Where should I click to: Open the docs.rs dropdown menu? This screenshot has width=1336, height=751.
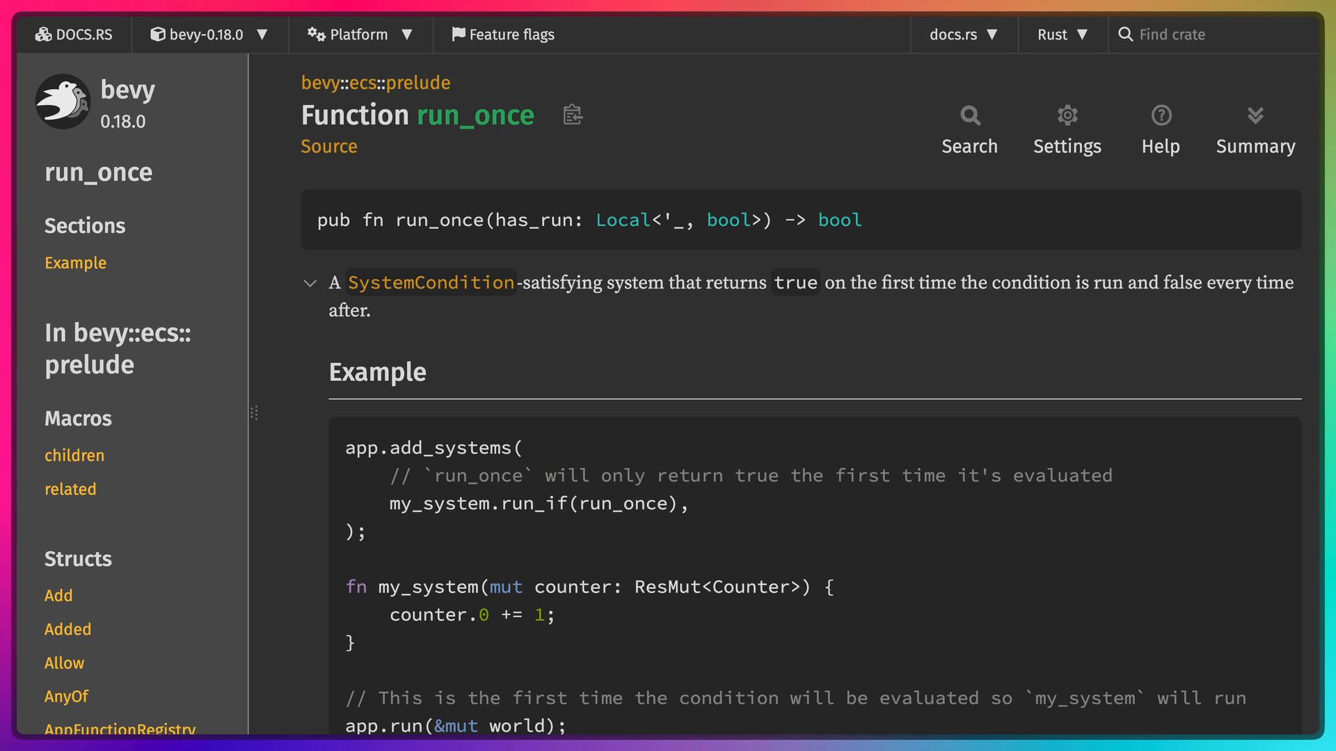(963, 34)
